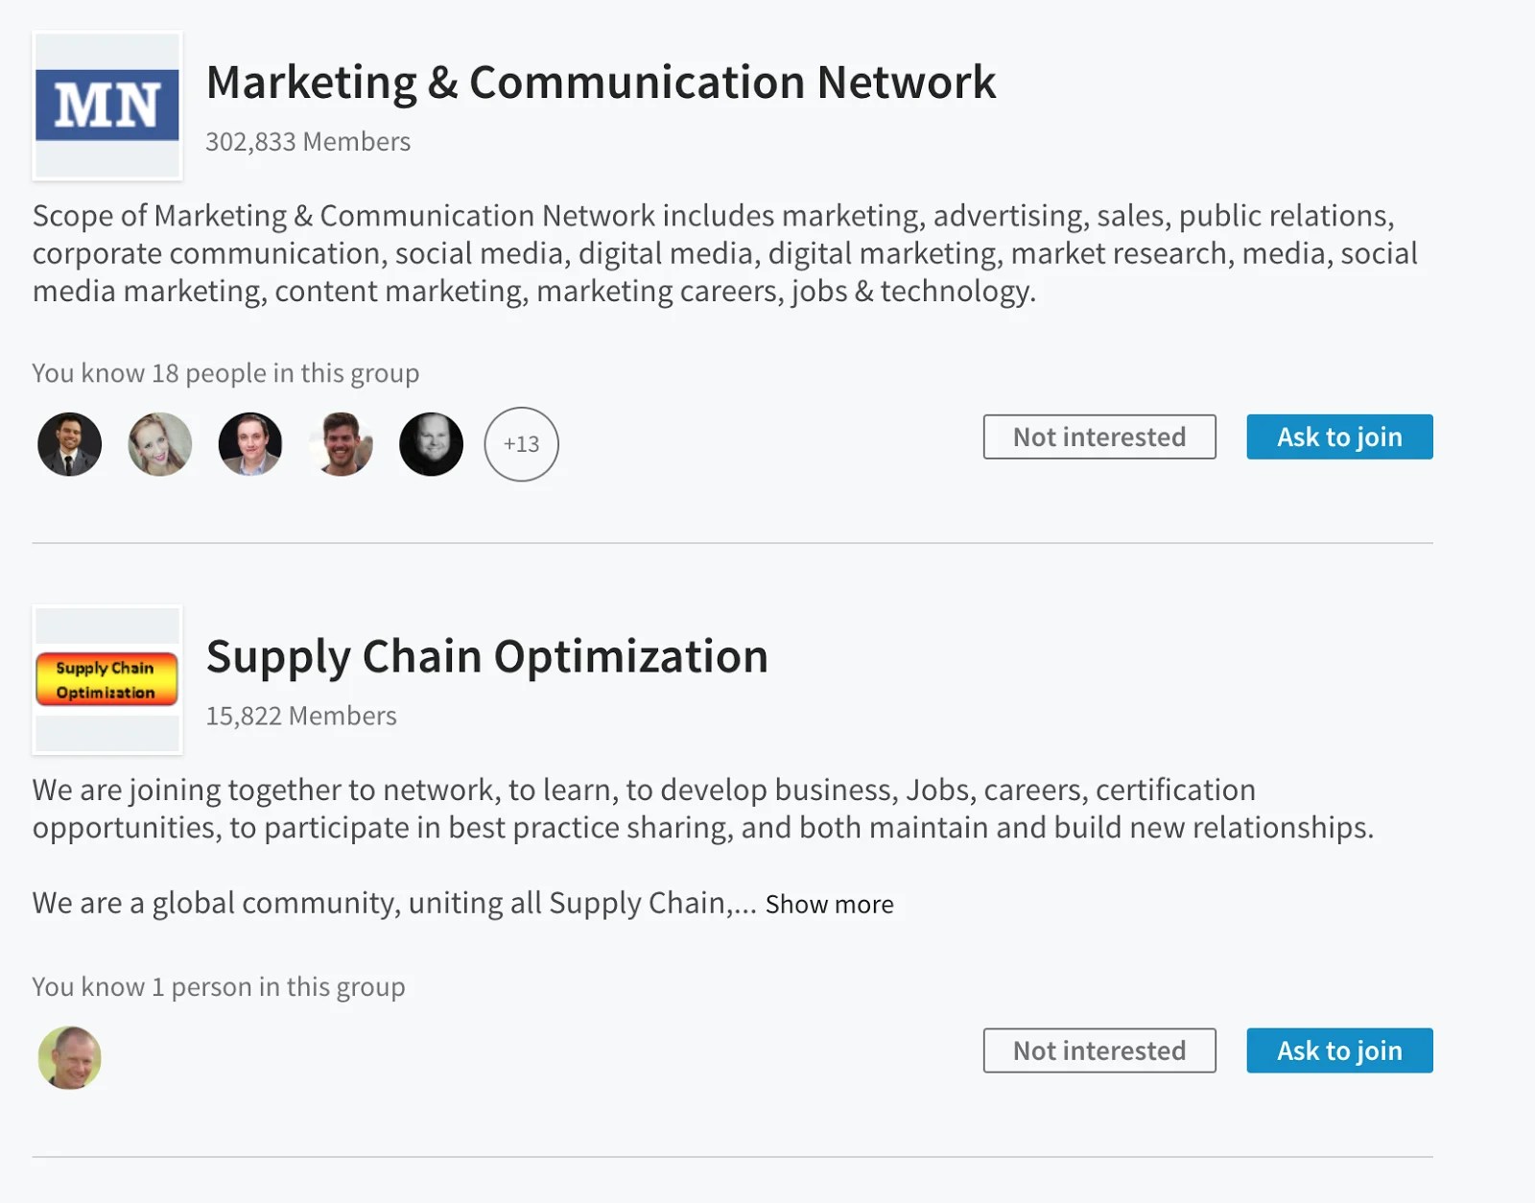
Task: Open the Marketing & Communication Network group title
Action: pos(601,82)
